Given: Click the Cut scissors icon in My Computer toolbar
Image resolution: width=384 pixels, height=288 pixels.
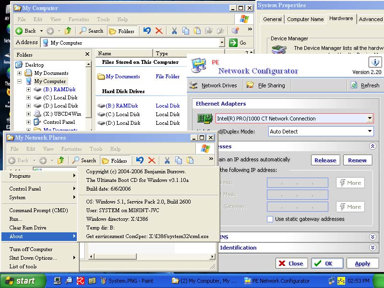Looking at the screenshot, I should point(174,31).
